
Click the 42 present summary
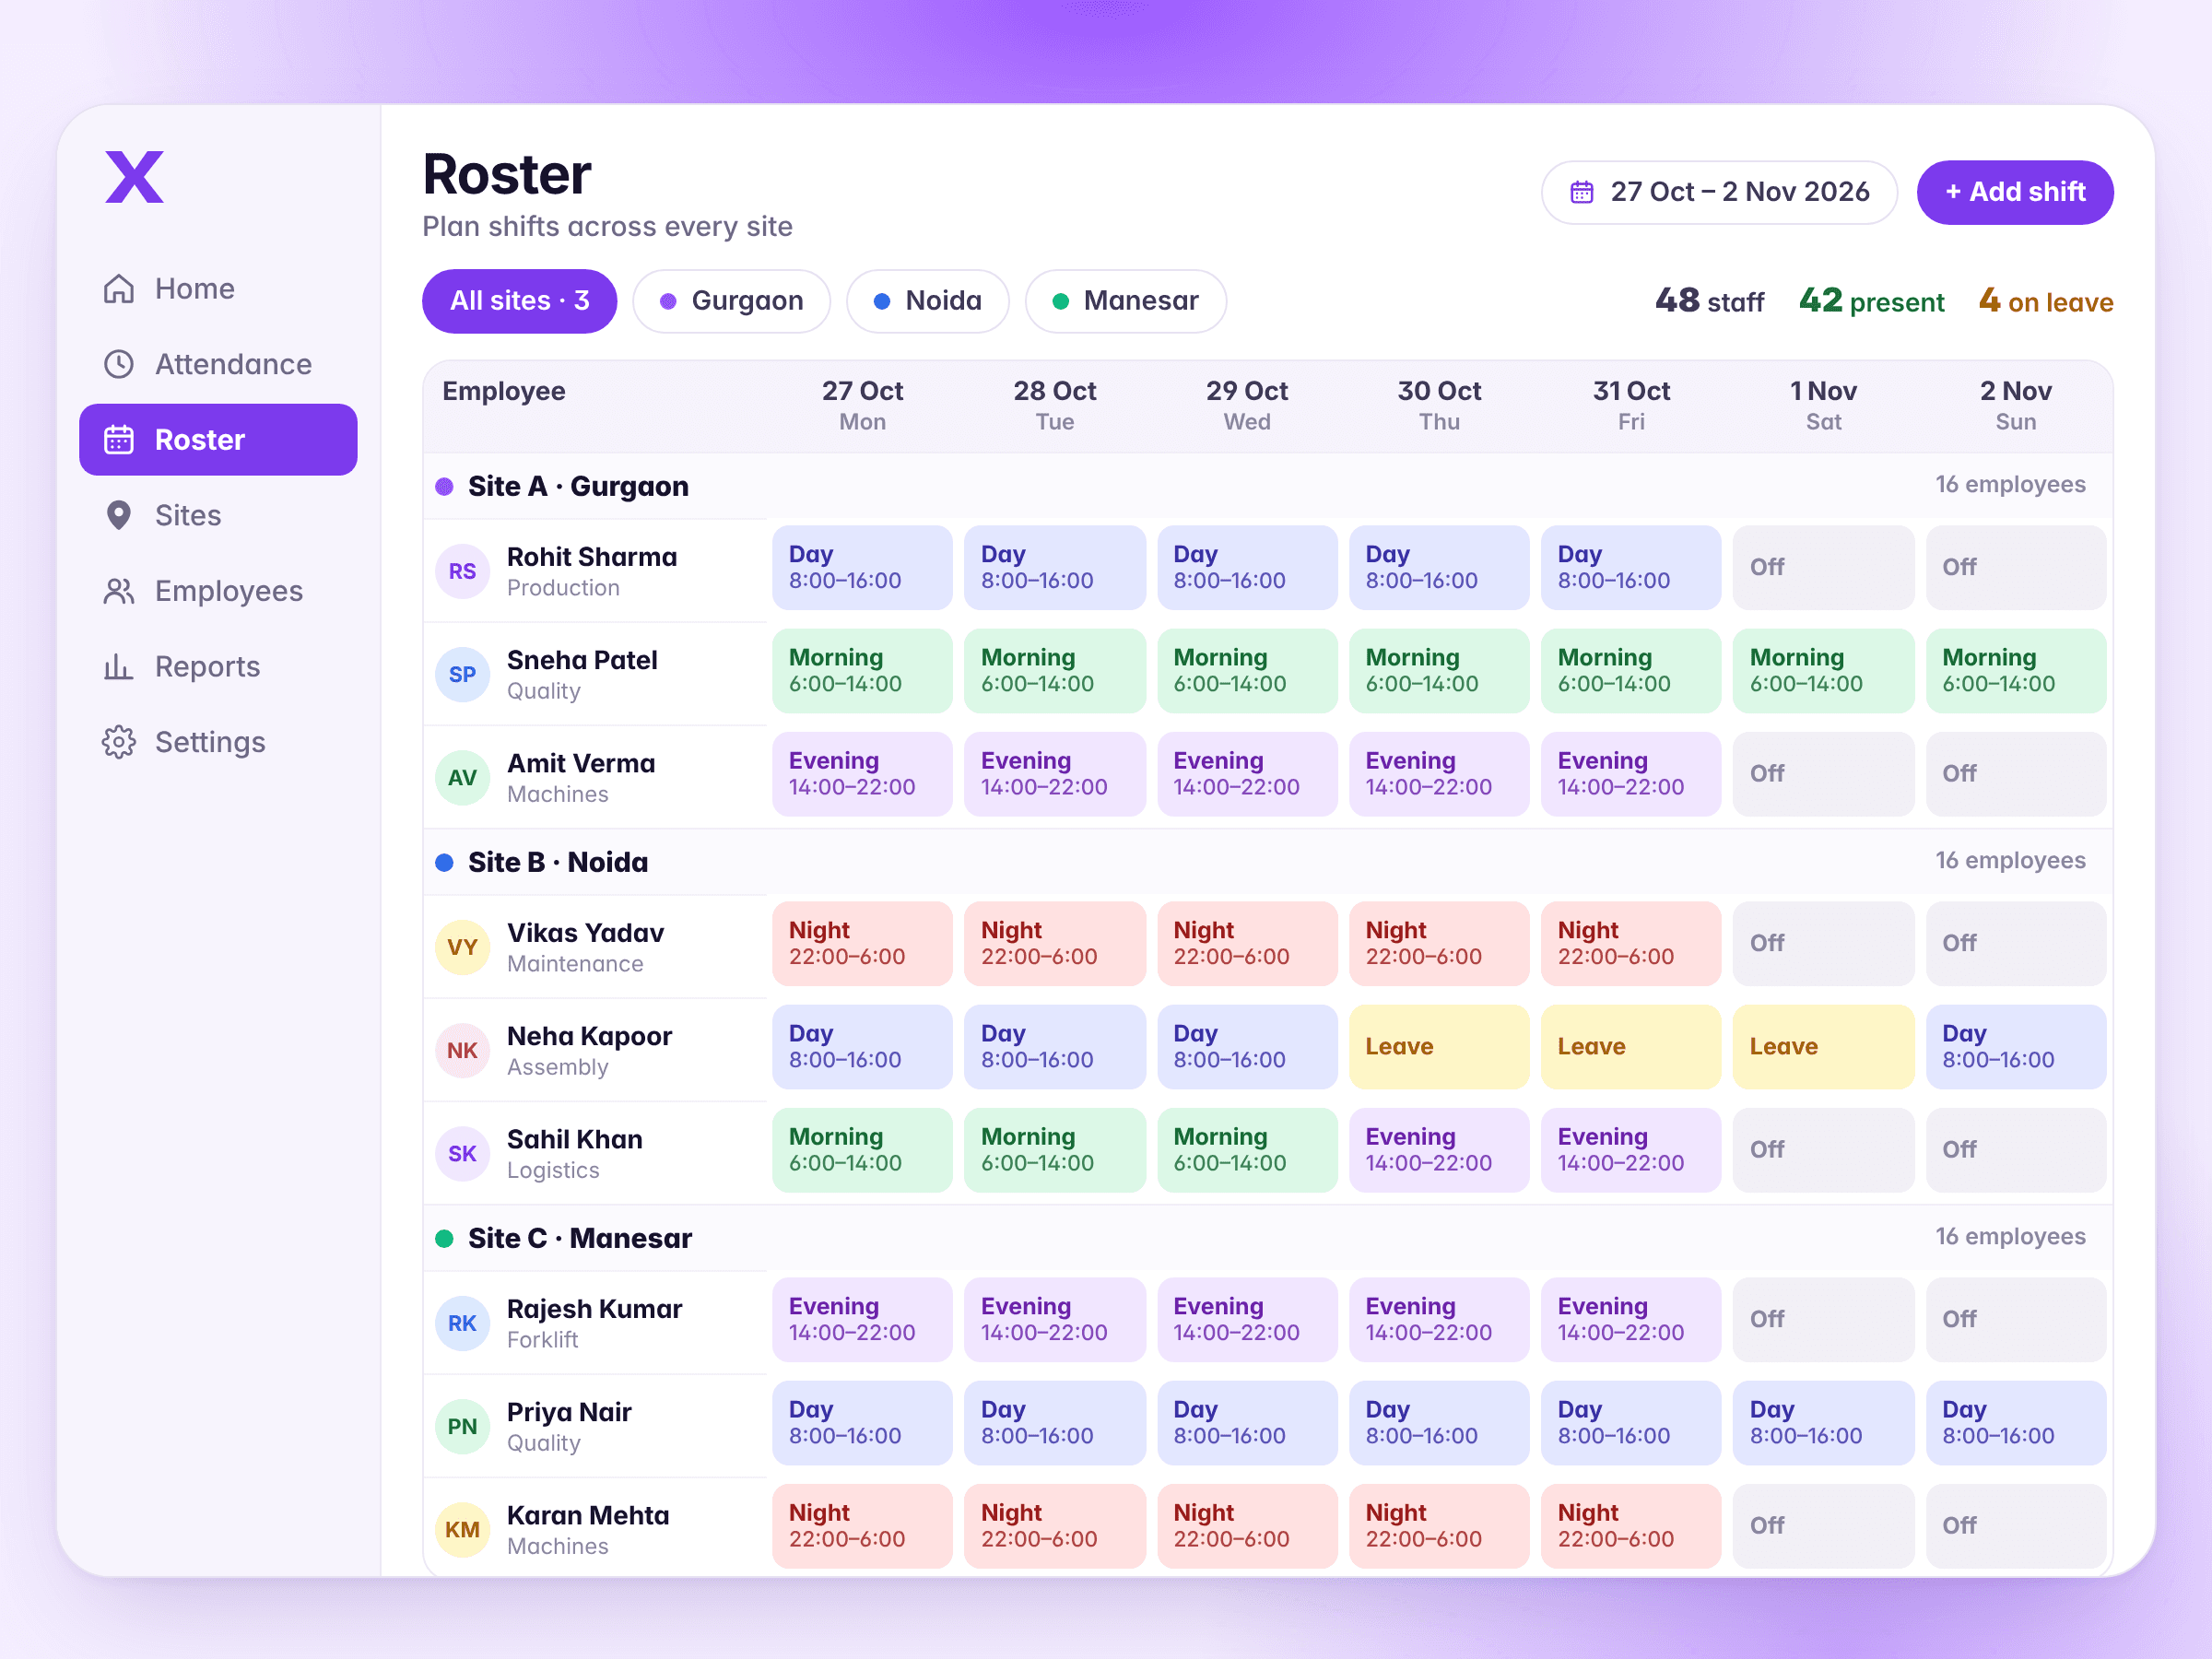point(1871,301)
